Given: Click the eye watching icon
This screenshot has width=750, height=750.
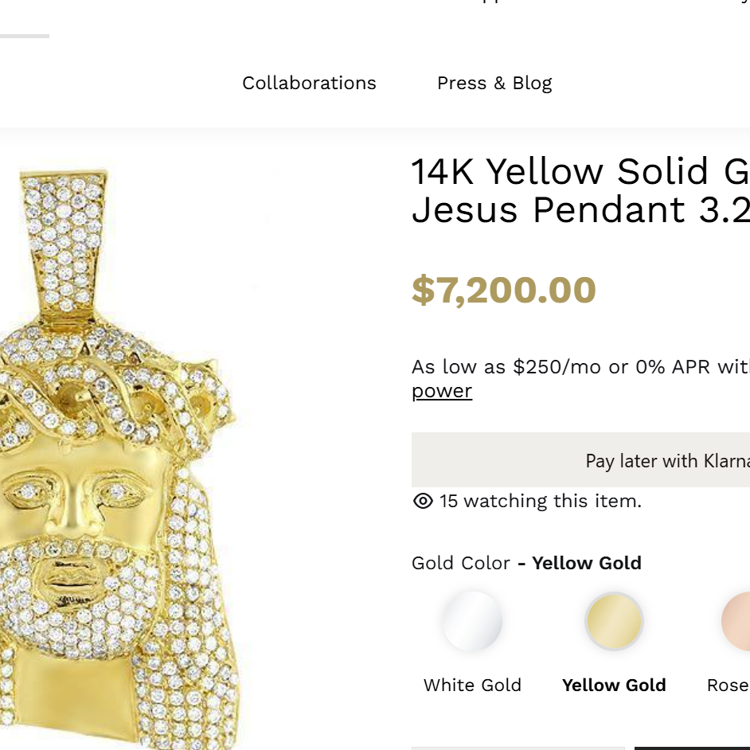Looking at the screenshot, I should coord(423,501).
